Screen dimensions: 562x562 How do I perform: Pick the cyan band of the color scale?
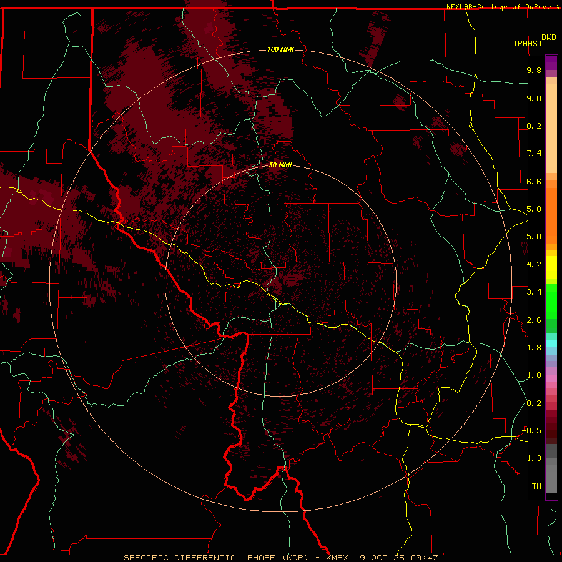[x=551, y=343]
